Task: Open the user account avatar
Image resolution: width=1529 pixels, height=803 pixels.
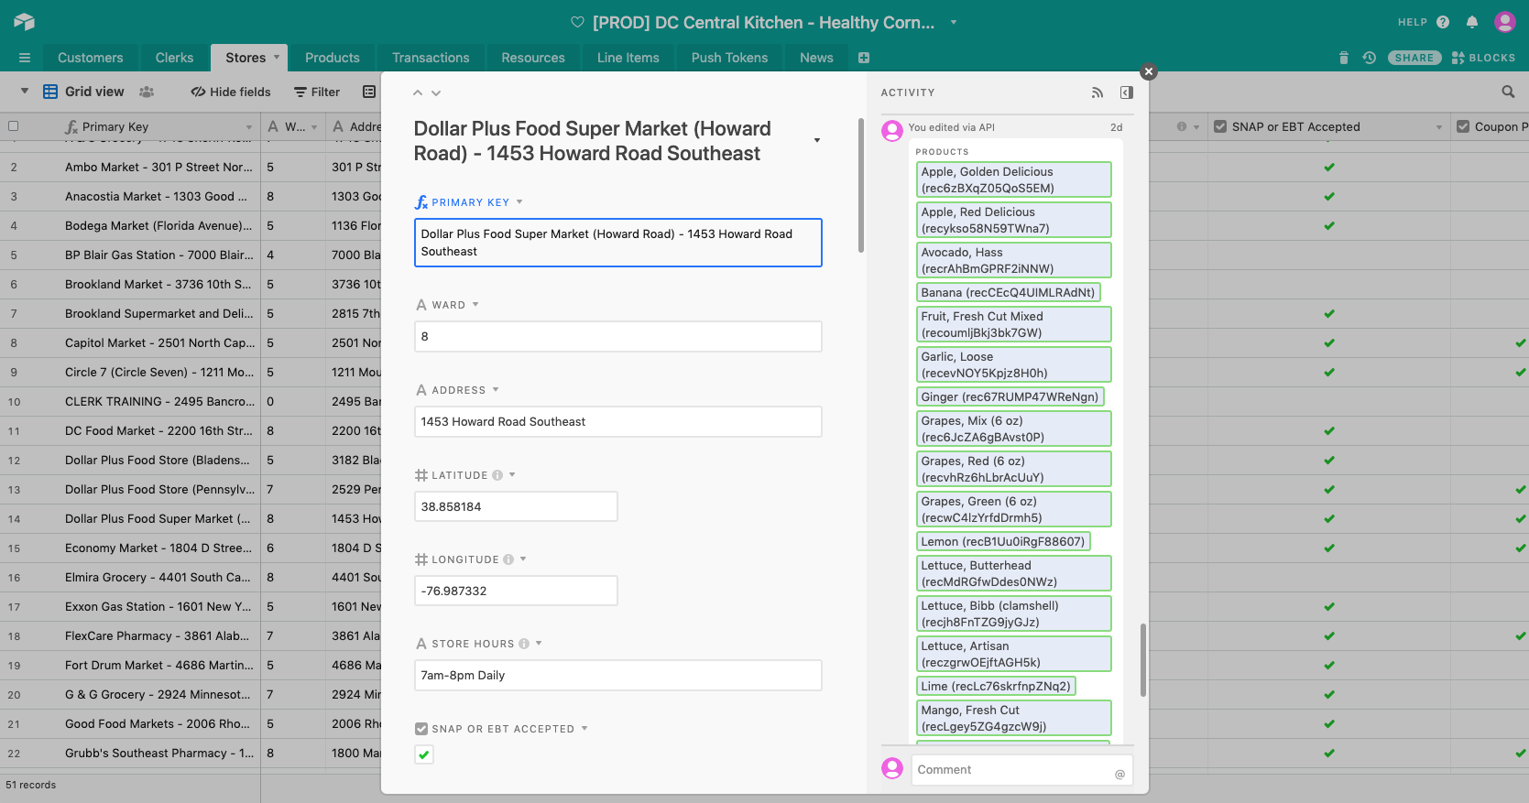Action: tap(1505, 22)
